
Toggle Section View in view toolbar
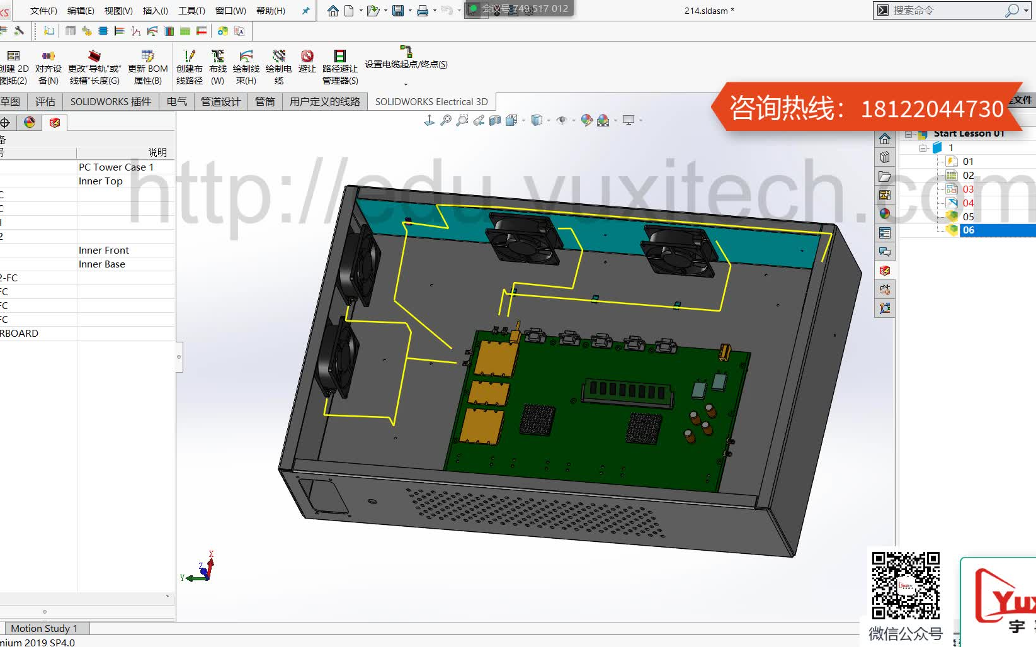495,120
